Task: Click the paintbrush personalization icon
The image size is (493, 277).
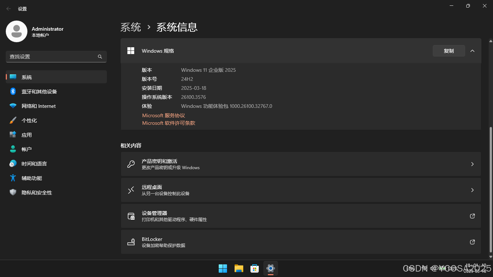Action: point(13,120)
